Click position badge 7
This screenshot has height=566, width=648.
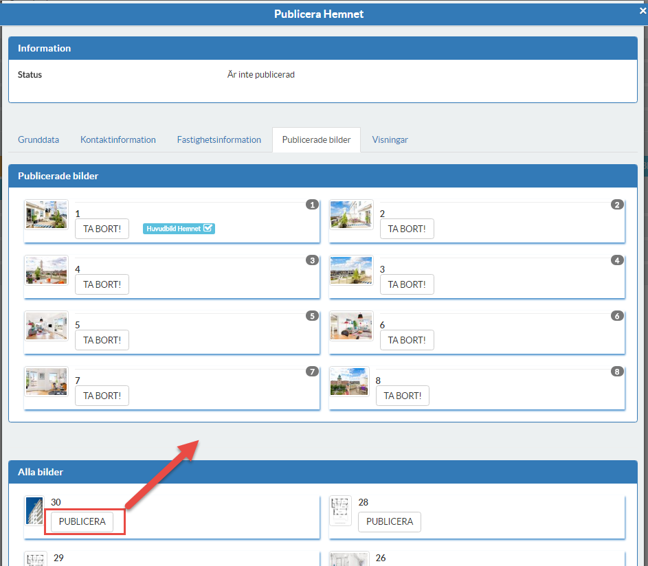312,372
